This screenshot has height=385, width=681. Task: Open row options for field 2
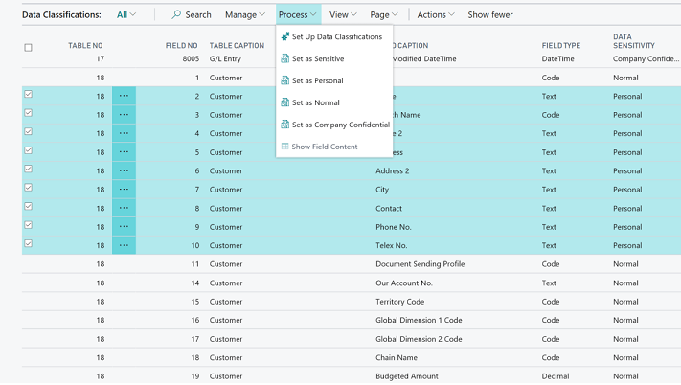(124, 96)
